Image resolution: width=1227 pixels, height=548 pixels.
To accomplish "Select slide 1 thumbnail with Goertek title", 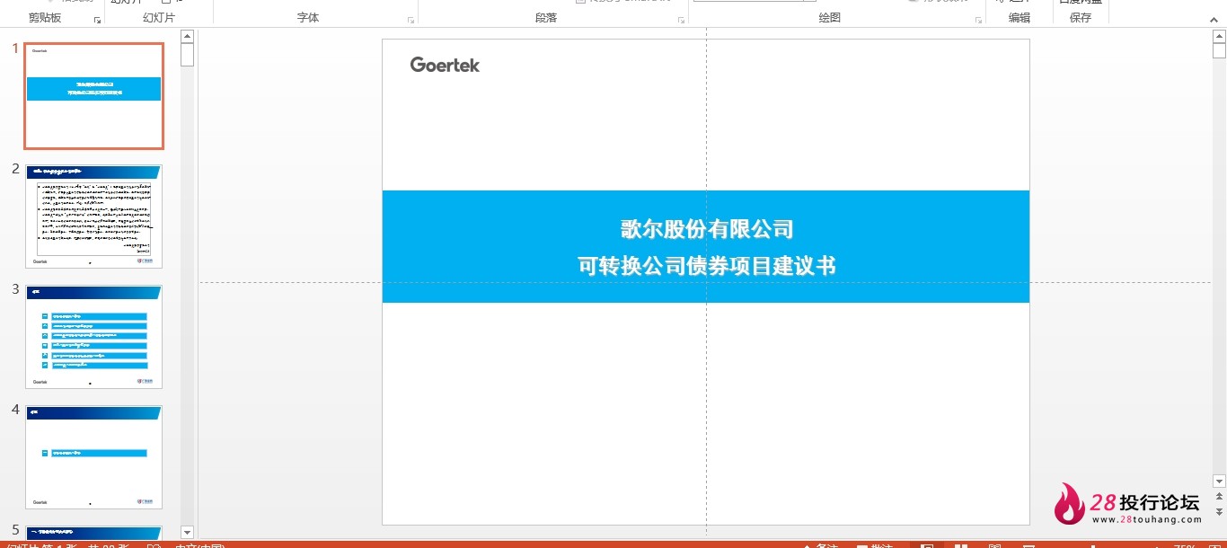I will pos(94,95).
